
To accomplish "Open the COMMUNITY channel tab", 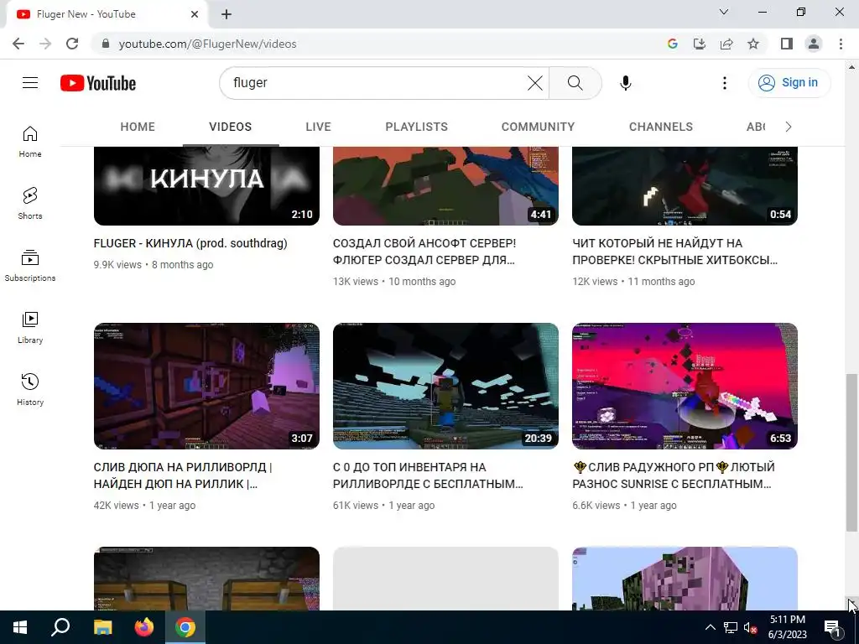I will pos(538,127).
